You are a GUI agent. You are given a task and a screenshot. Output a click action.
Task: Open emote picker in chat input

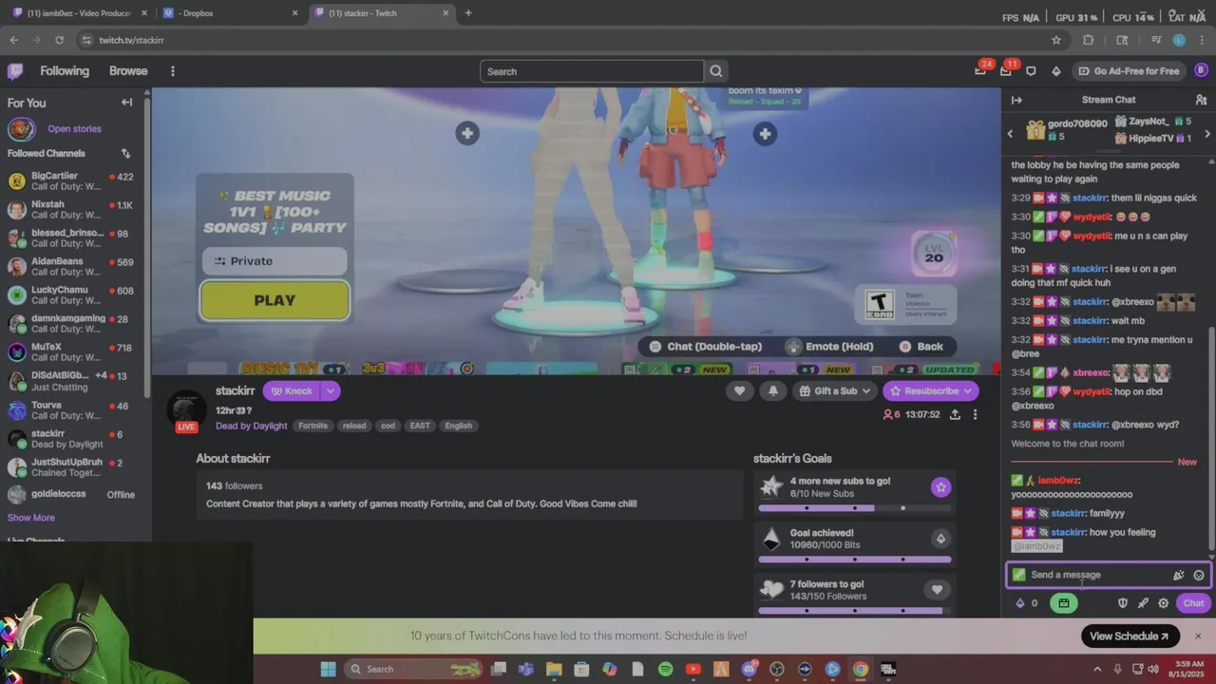tap(1199, 575)
